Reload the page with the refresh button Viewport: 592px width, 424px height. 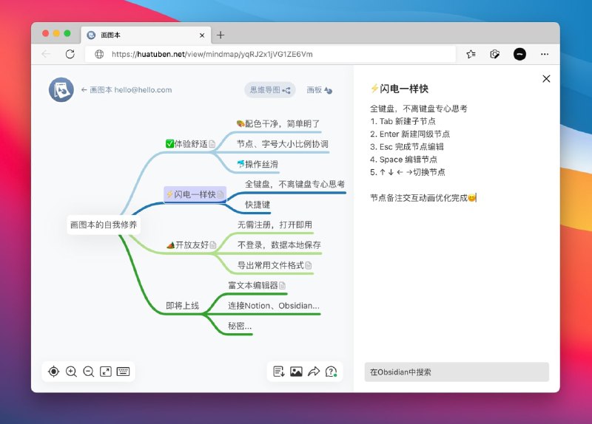[x=70, y=54]
